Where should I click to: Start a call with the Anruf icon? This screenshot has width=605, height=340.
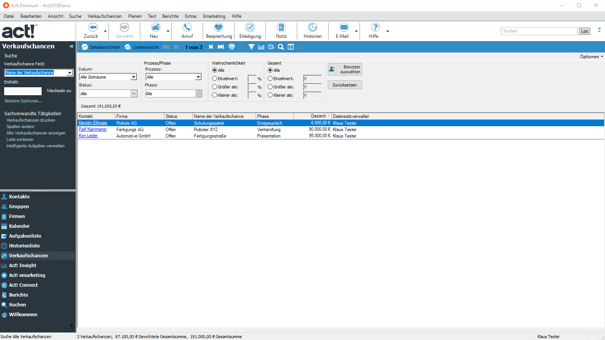click(x=187, y=28)
